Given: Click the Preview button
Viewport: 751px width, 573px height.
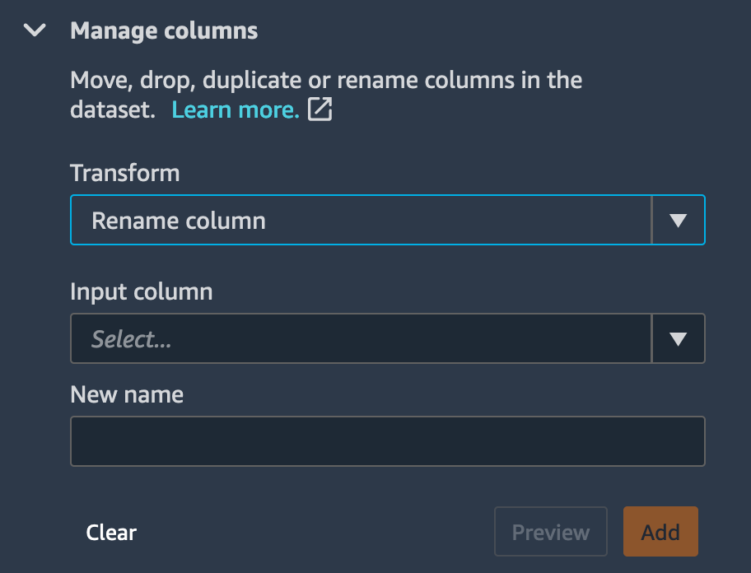Looking at the screenshot, I should (x=551, y=531).
